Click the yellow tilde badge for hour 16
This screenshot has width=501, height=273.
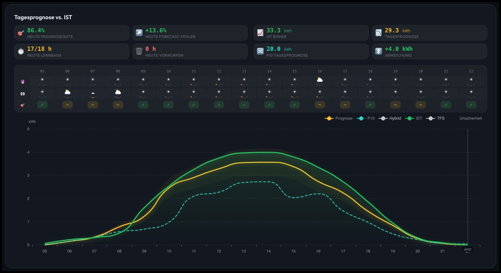tap(320, 105)
